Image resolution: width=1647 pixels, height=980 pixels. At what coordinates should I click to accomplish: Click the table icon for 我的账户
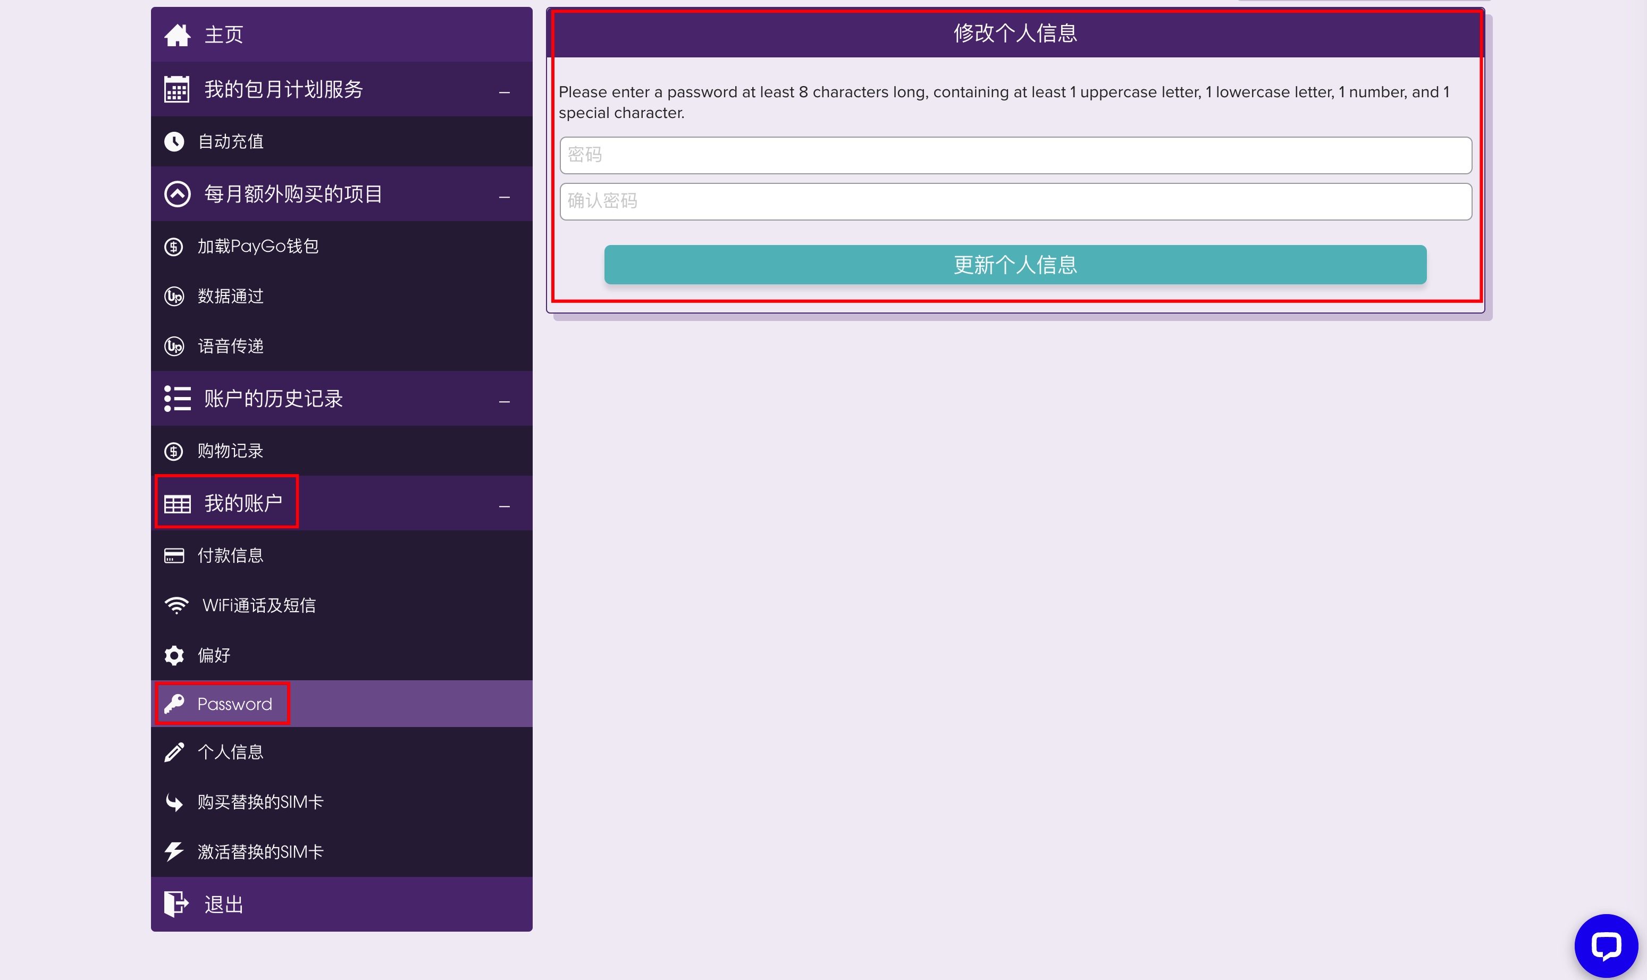(177, 504)
